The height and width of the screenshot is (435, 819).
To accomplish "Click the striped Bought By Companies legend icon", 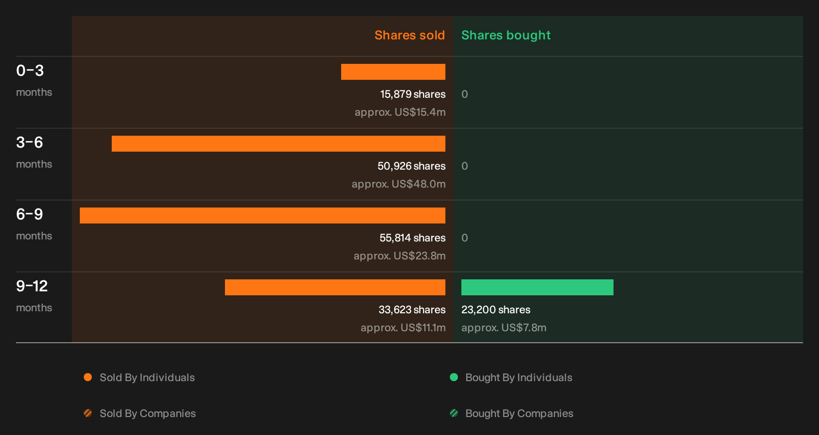I will 454,413.
